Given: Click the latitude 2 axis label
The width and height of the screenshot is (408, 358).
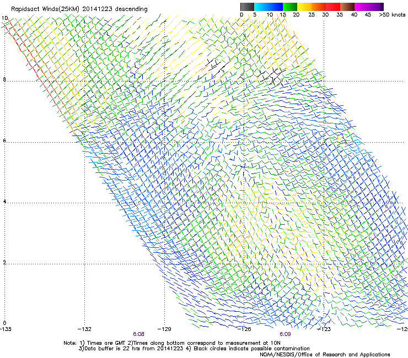Looking at the screenshot, I should pos(4,263).
